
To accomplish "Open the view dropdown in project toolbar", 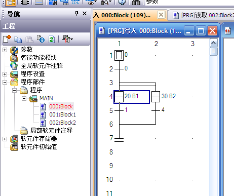I will [x=67, y=39].
